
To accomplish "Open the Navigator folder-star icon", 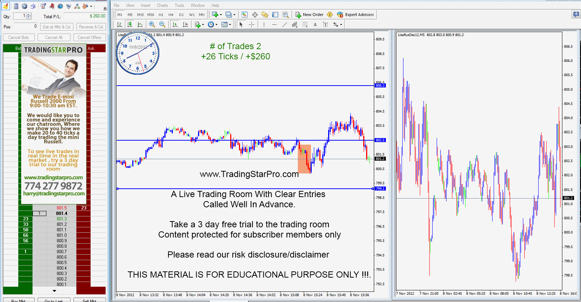I will click(x=265, y=15).
